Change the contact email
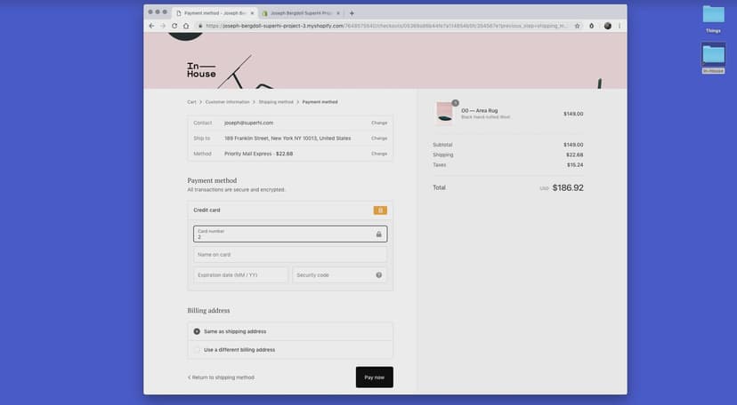 tap(379, 123)
